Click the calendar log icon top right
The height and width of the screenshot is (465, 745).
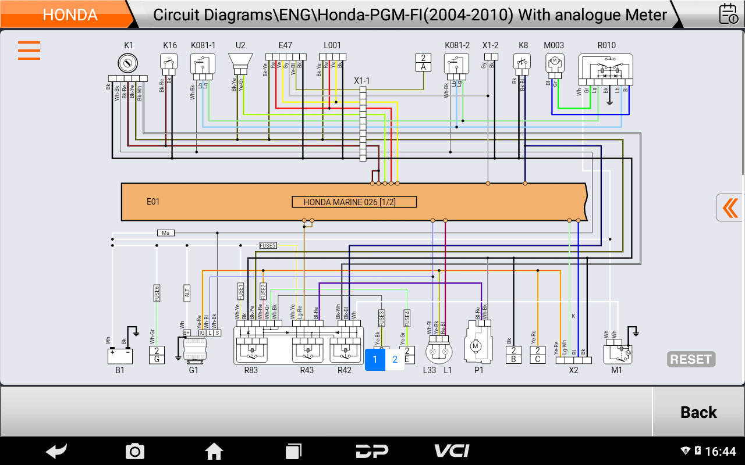point(728,13)
